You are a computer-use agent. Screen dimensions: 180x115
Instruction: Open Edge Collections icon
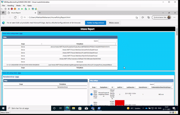[x=148, y=17]
